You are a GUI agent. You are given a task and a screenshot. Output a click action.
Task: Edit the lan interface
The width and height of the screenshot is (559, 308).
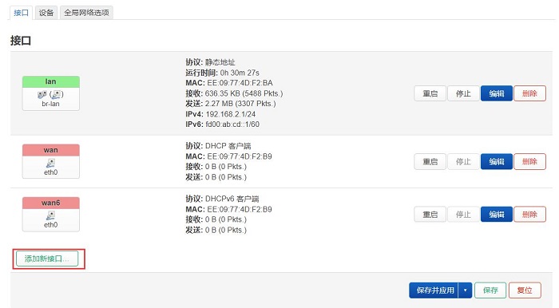pos(497,93)
